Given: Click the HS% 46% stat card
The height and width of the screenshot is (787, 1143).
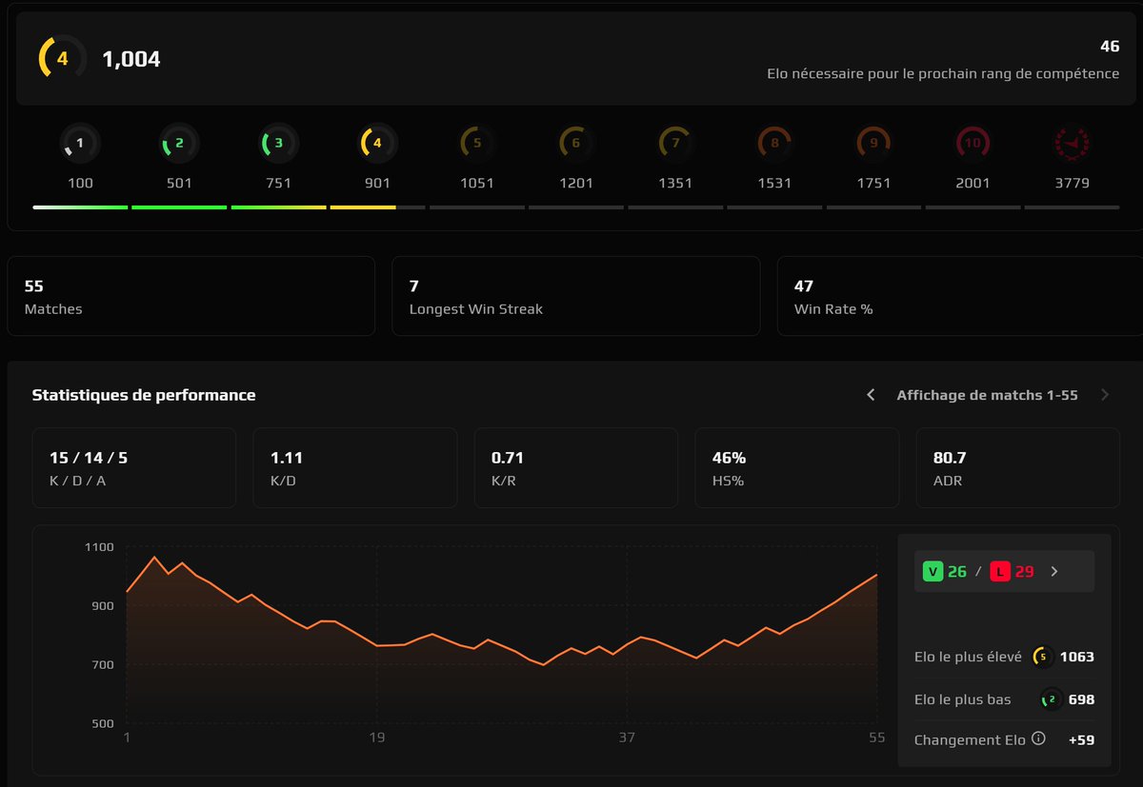Looking at the screenshot, I should pos(797,468).
